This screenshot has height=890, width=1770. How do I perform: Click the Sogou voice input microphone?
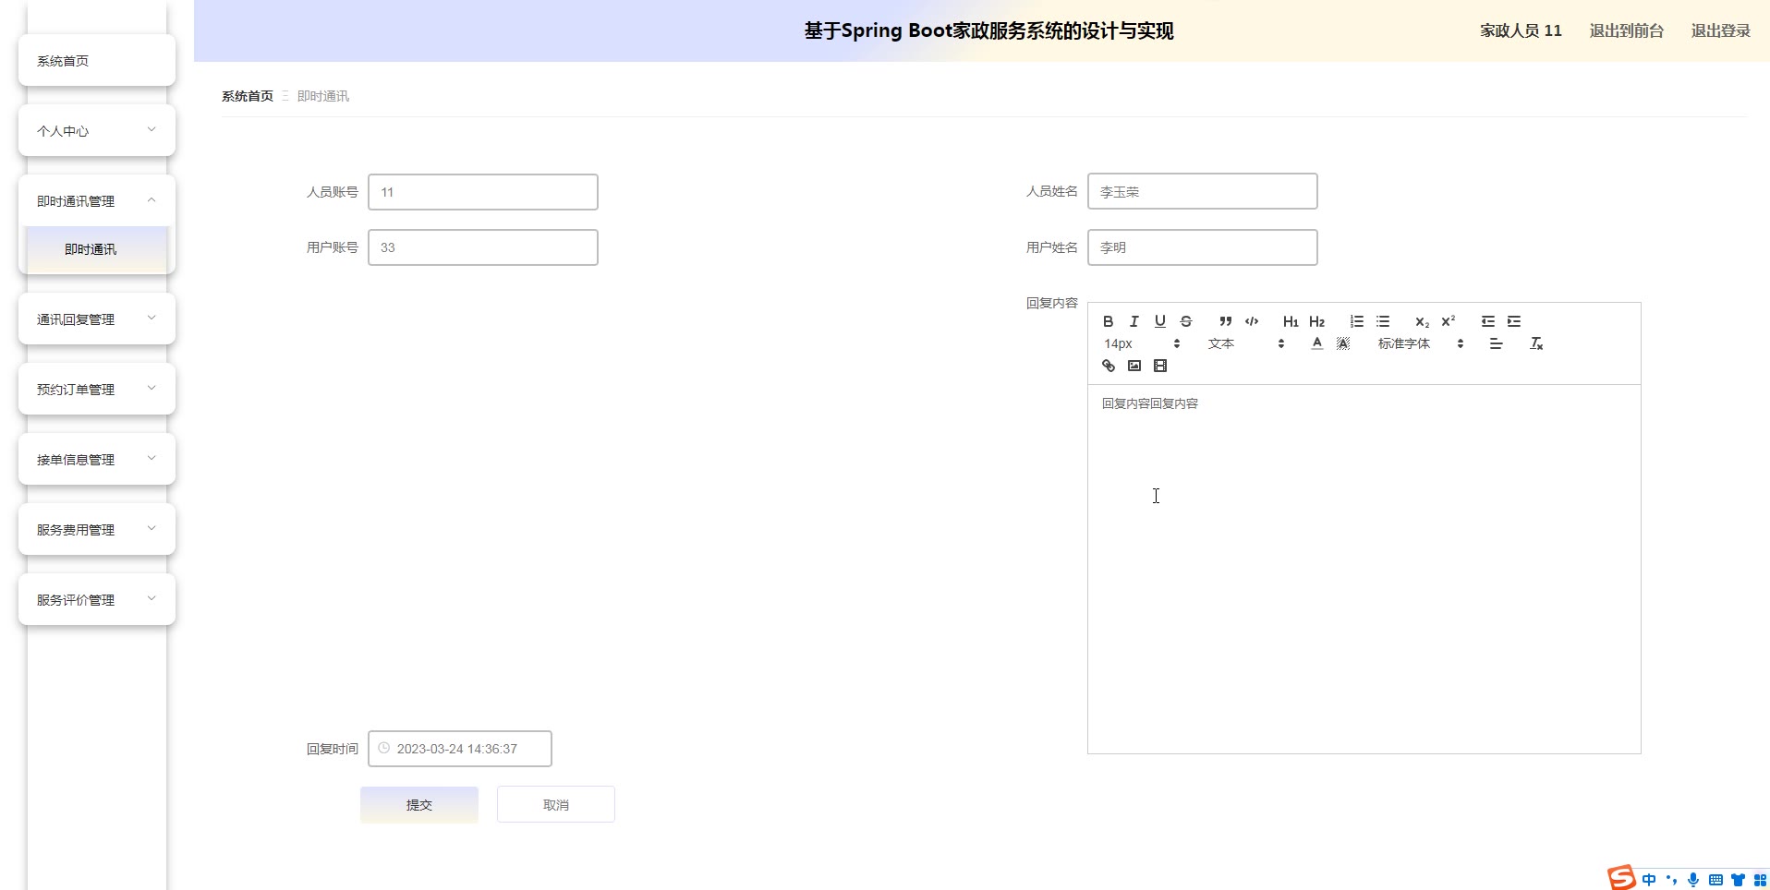pyautogui.click(x=1693, y=880)
